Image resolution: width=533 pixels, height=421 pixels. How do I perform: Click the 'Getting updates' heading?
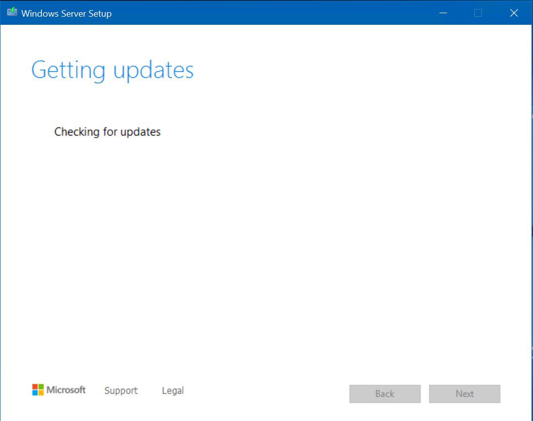pyautogui.click(x=112, y=71)
